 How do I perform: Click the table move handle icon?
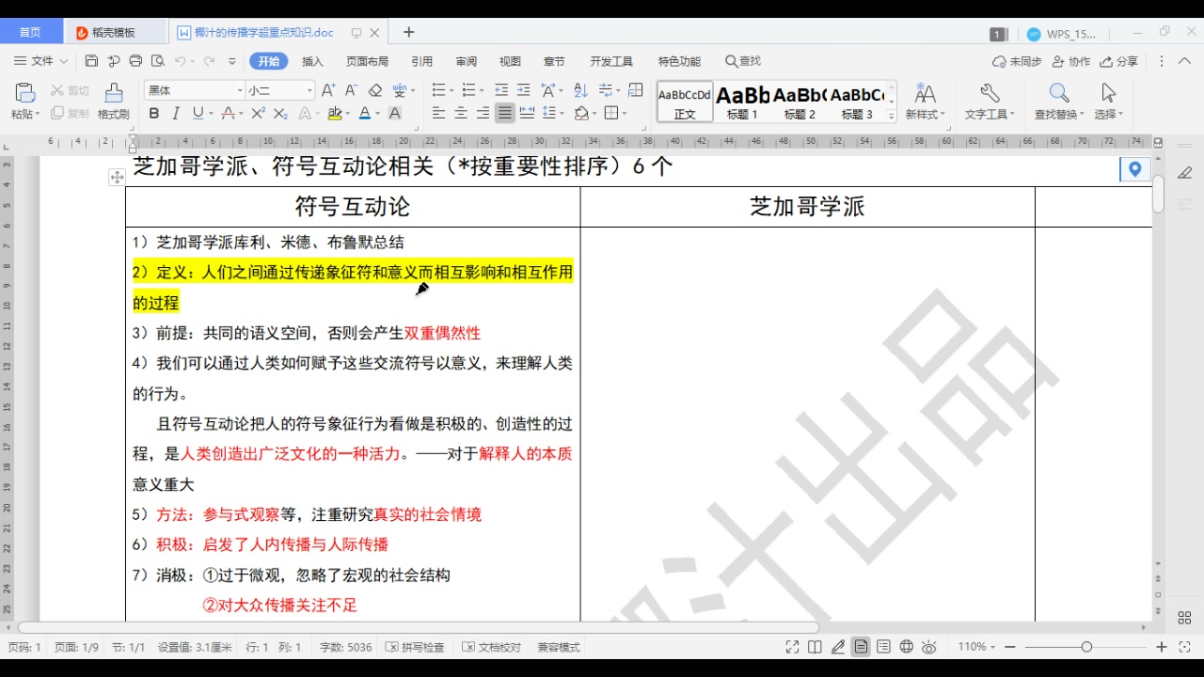[117, 177]
